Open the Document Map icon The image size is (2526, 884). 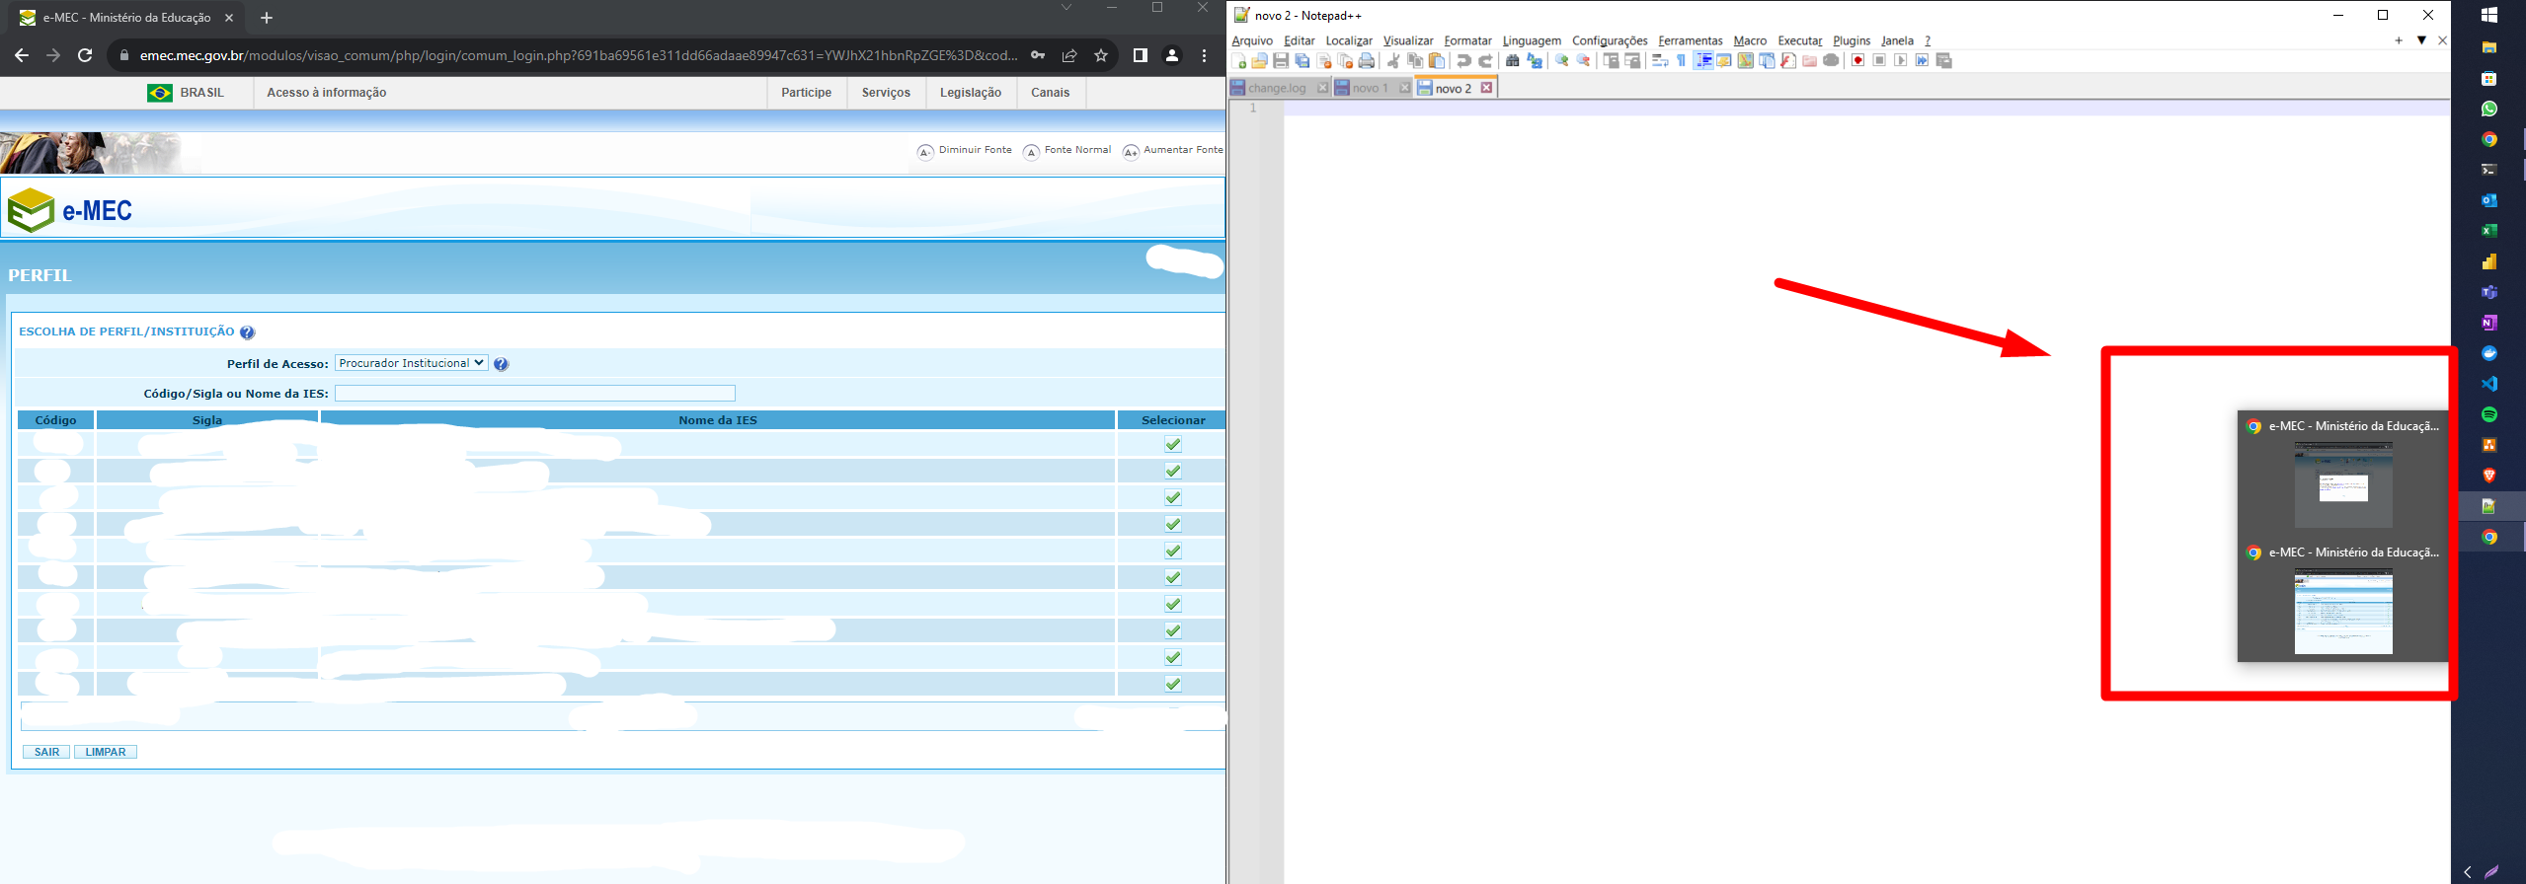[x=1746, y=60]
